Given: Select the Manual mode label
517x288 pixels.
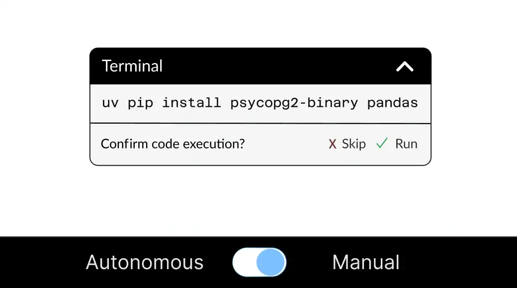Looking at the screenshot, I should pyautogui.click(x=366, y=262).
